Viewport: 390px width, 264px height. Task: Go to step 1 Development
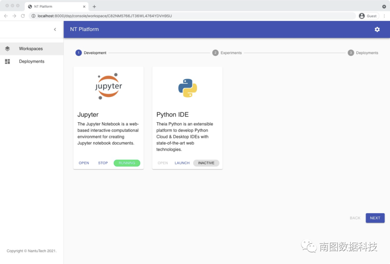coord(91,53)
